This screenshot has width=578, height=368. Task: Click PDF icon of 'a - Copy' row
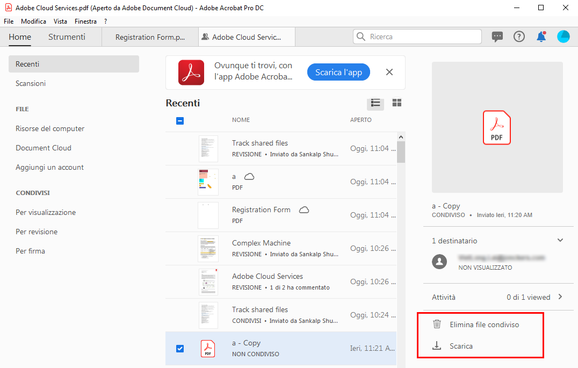click(x=208, y=349)
